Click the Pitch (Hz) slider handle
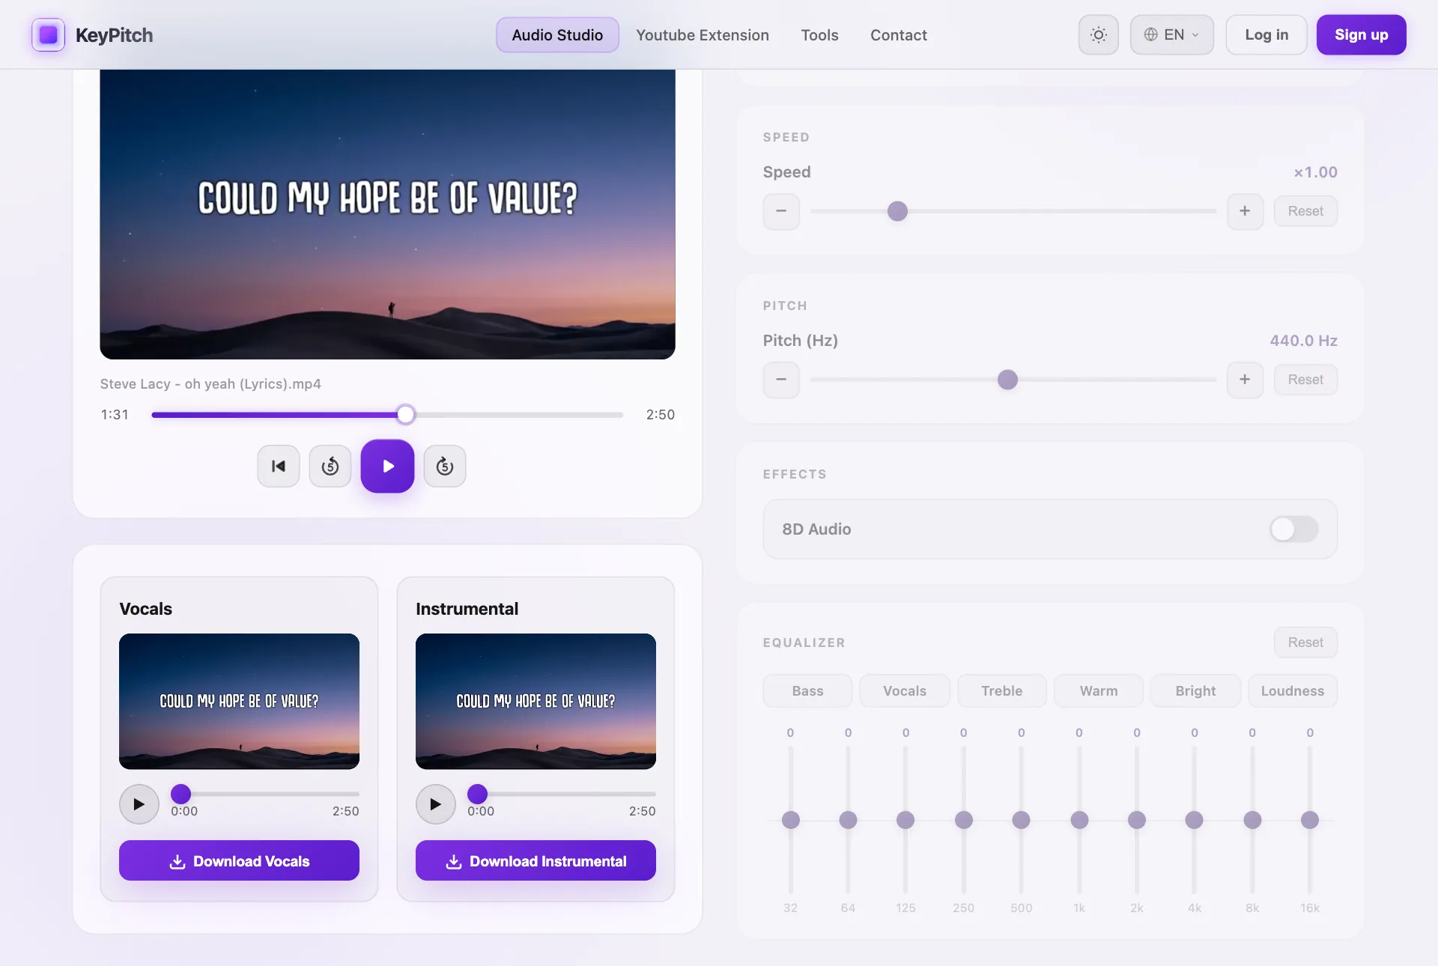 [x=1007, y=380]
